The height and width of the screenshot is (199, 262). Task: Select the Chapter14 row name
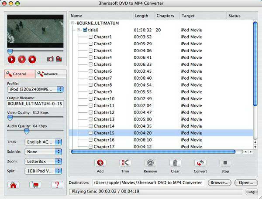(x=104, y=126)
